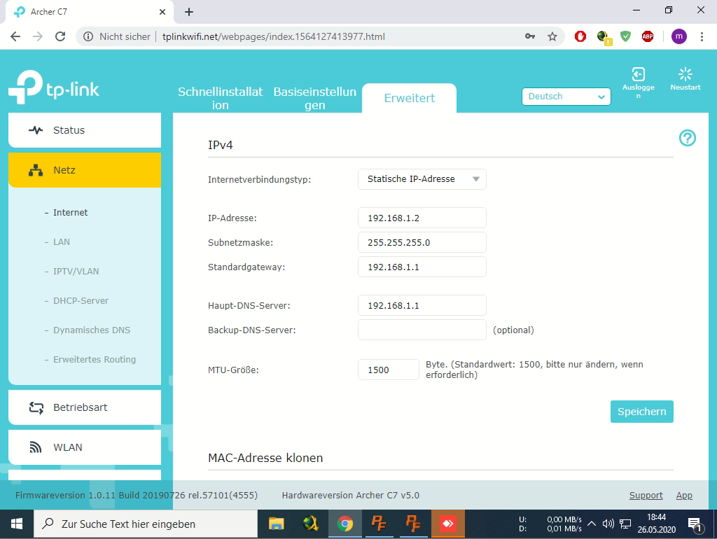The image size is (717, 539).
Task: Open the notification center icon
Action: pos(695,525)
